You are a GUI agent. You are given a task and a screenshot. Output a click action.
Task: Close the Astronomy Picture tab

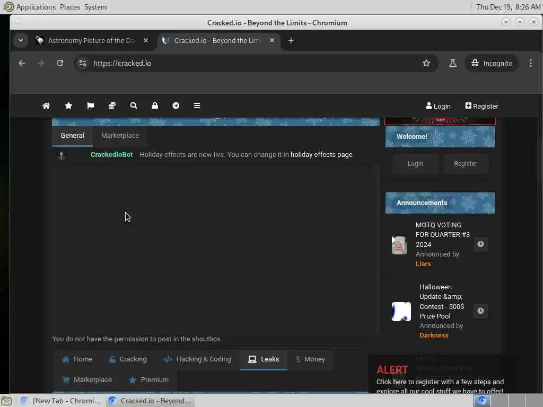[x=146, y=40]
